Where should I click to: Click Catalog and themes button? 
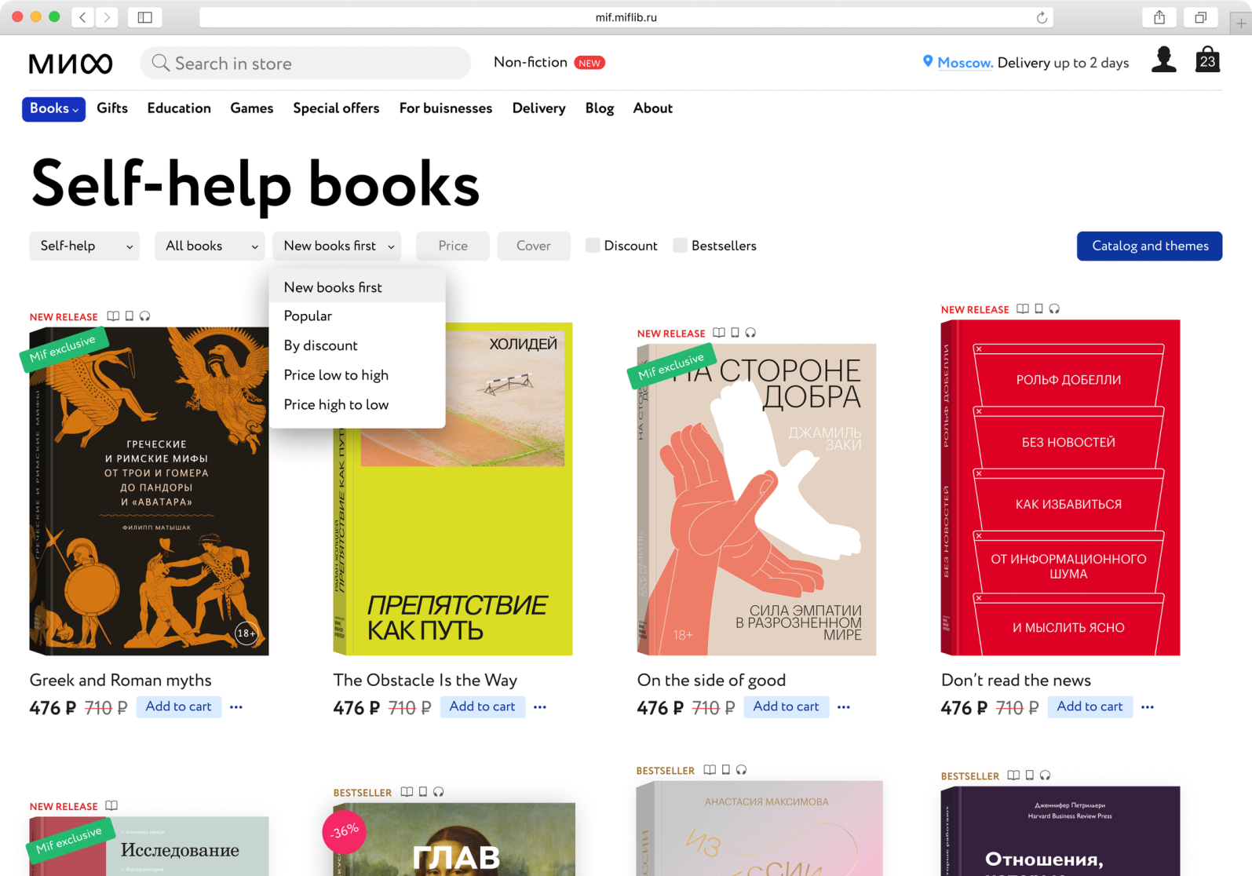1149,246
